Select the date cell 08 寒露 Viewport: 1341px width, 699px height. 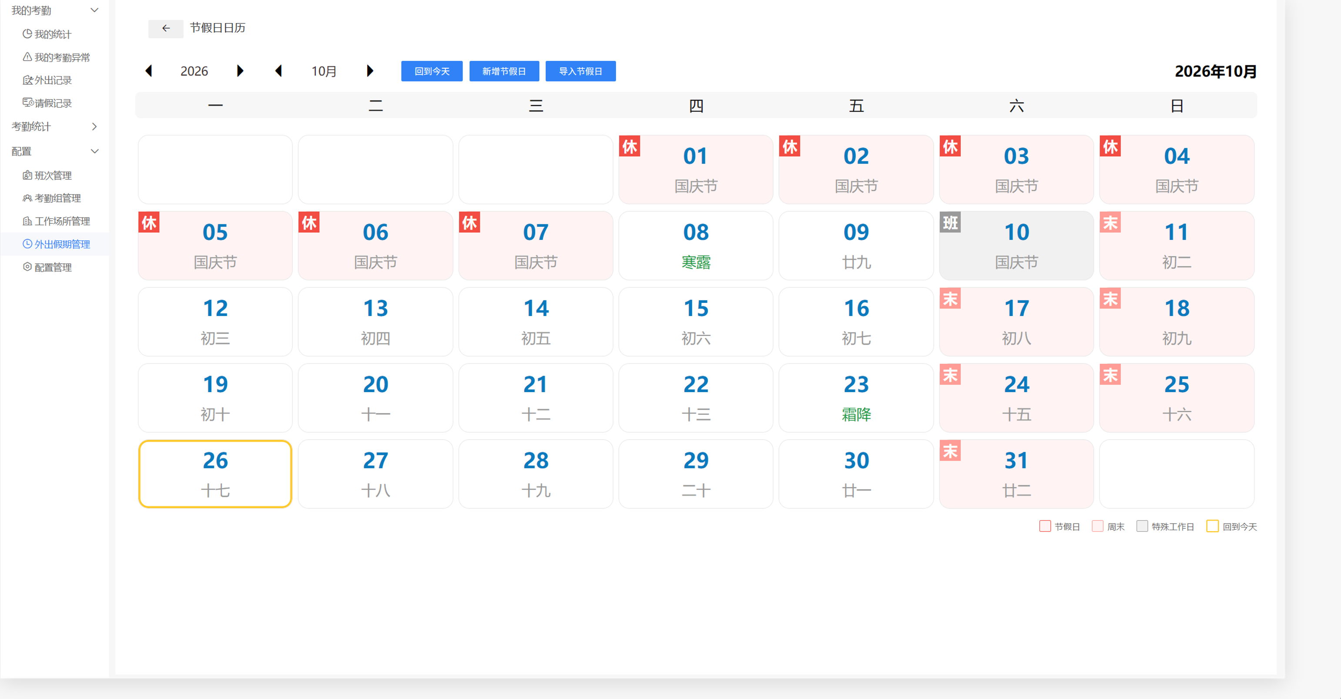696,245
